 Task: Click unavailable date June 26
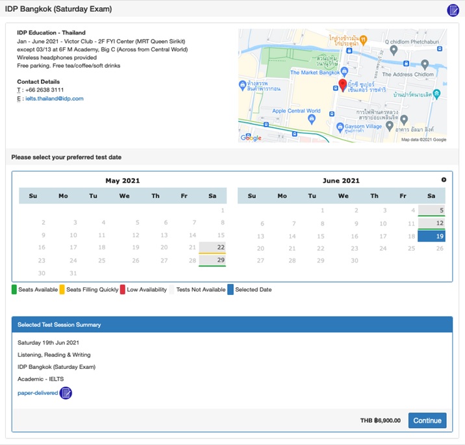(x=440, y=249)
